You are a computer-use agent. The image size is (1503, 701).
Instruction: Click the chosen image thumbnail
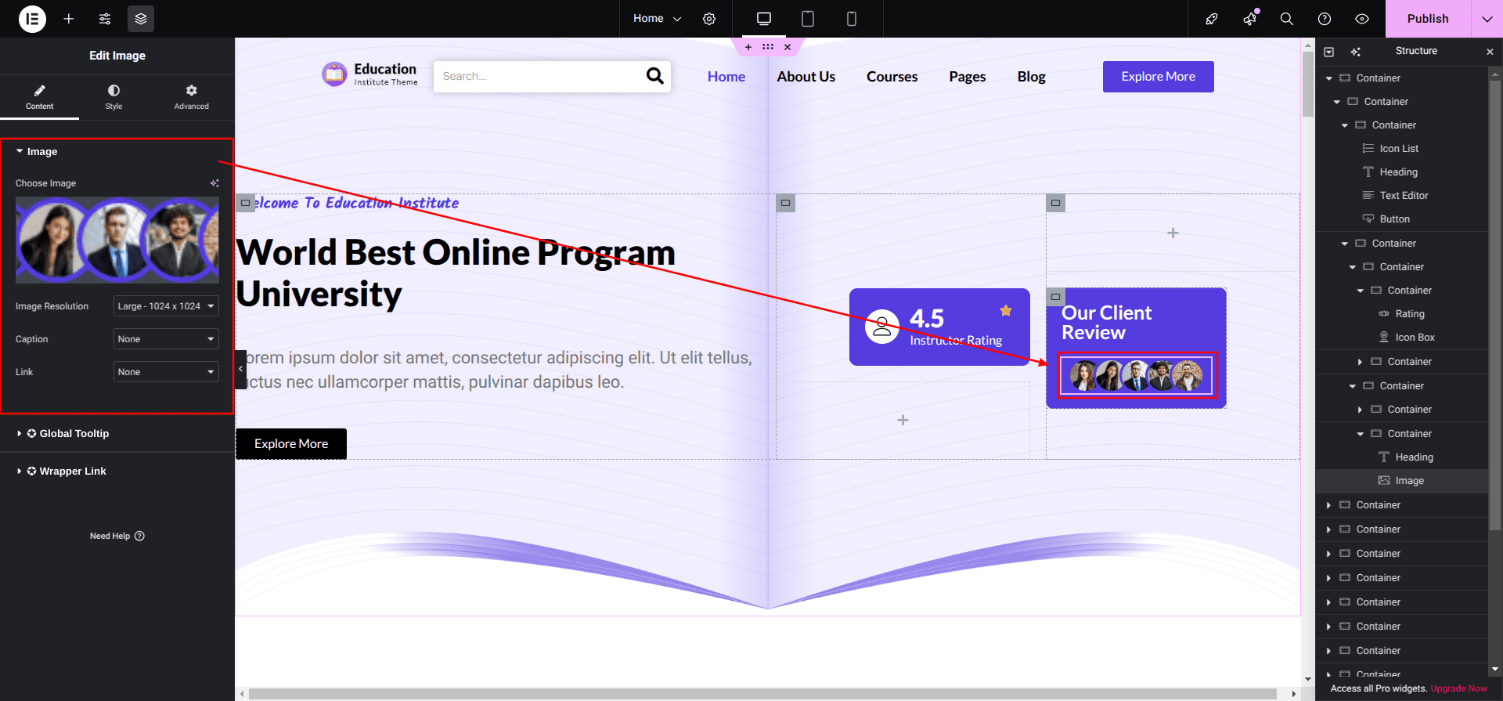coord(117,240)
